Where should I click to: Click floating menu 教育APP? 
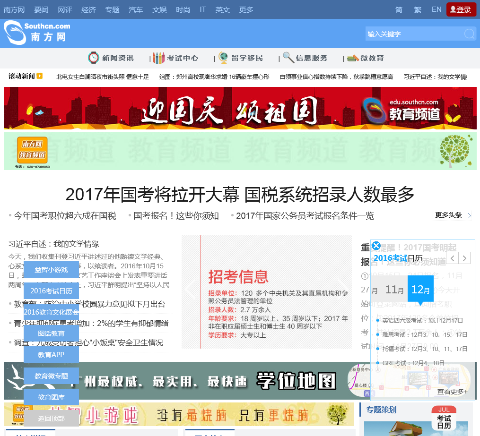tap(51, 355)
